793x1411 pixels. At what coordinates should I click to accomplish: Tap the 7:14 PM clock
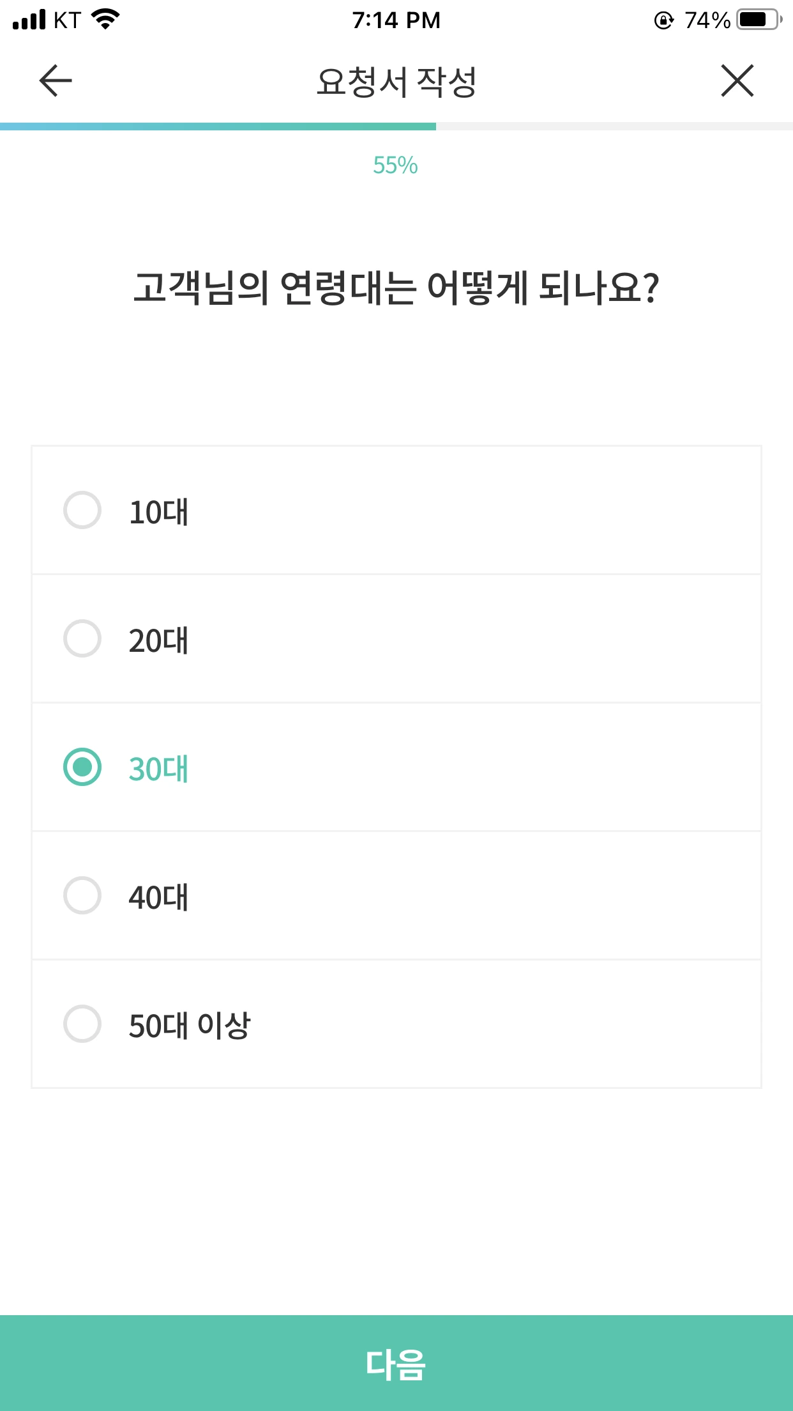coord(396,20)
